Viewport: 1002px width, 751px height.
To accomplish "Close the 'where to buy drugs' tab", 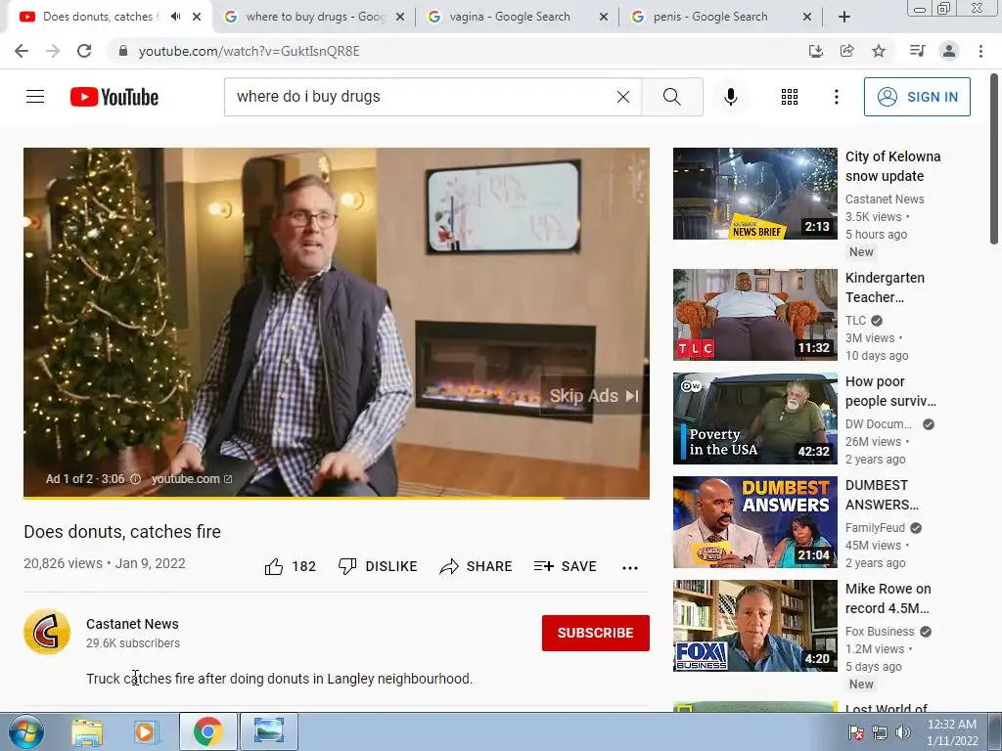I will 400,17.
